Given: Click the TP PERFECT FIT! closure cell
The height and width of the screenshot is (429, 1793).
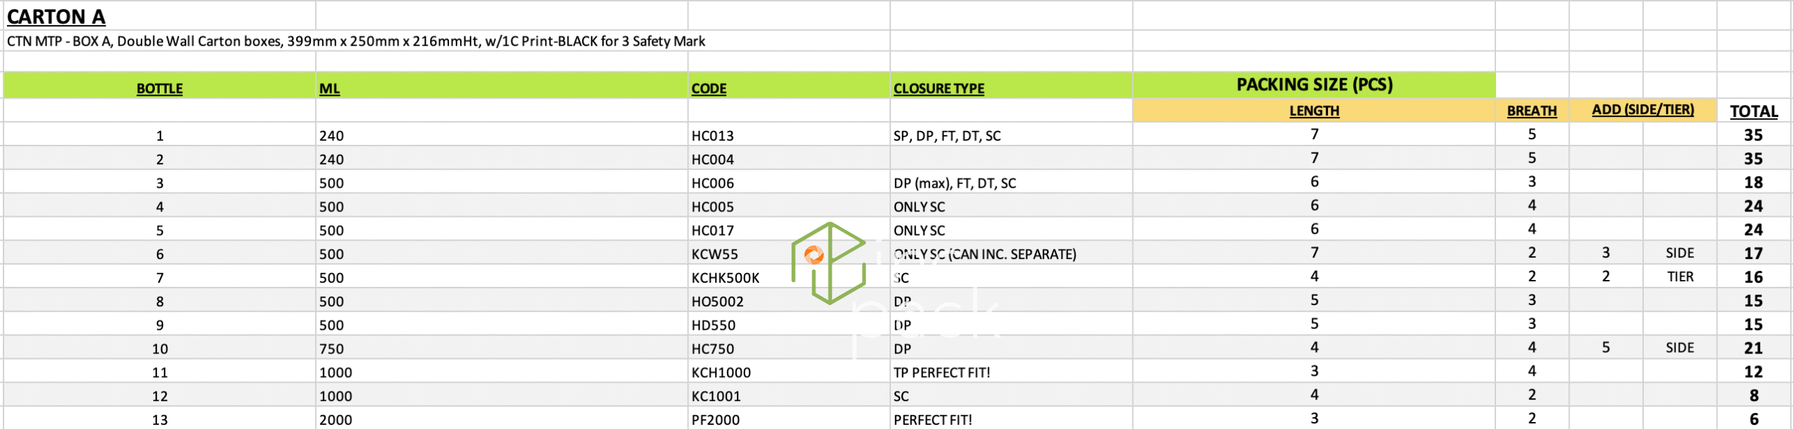Looking at the screenshot, I should click(x=941, y=372).
